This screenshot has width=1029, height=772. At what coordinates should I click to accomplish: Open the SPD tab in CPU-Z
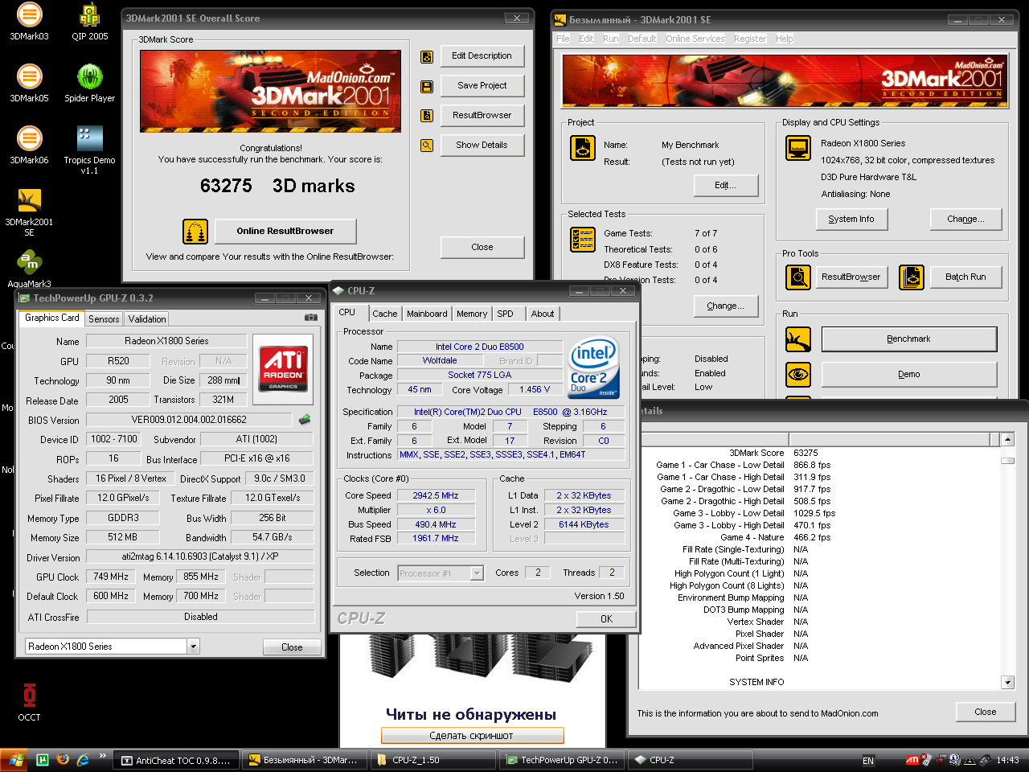[x=505, y=314]
